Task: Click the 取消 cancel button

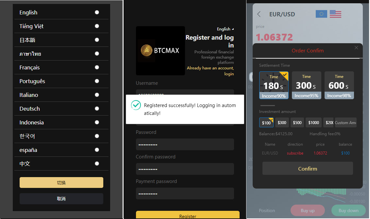Action: [x=61, y=199]
